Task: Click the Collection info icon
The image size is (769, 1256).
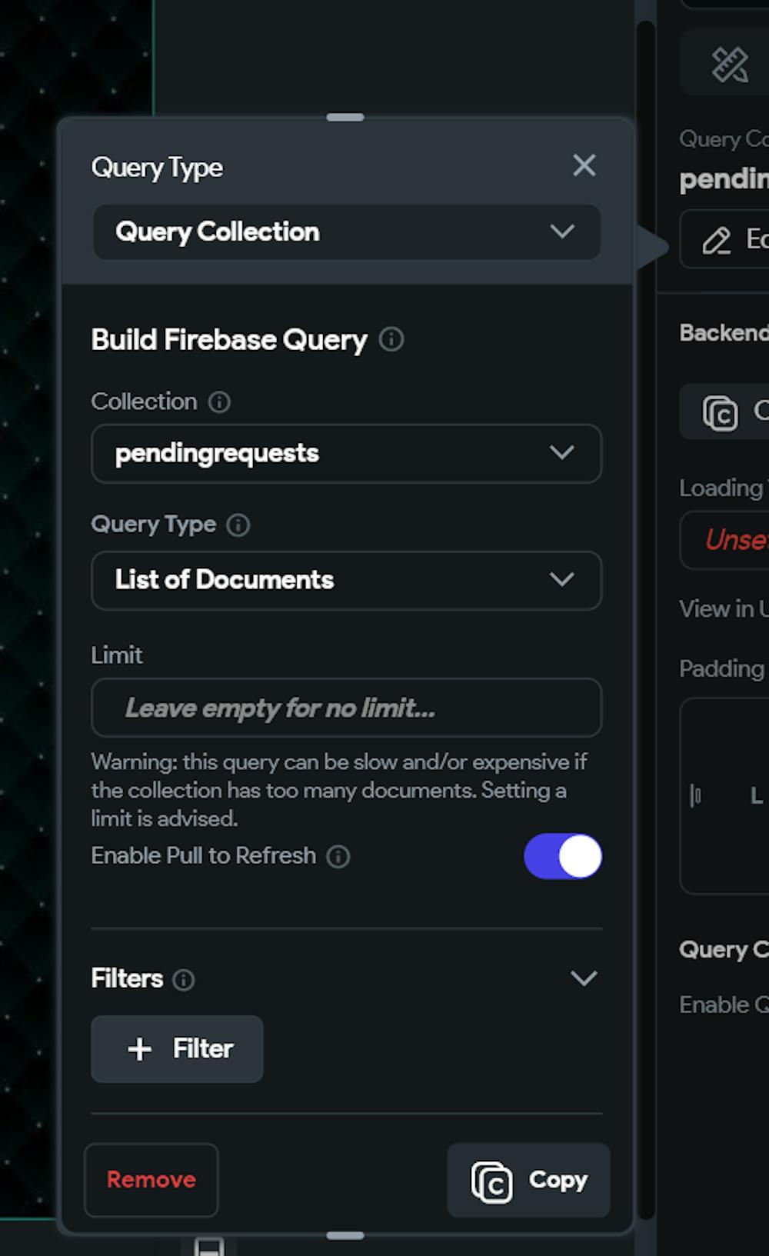Action: click(x=219, y=401)
